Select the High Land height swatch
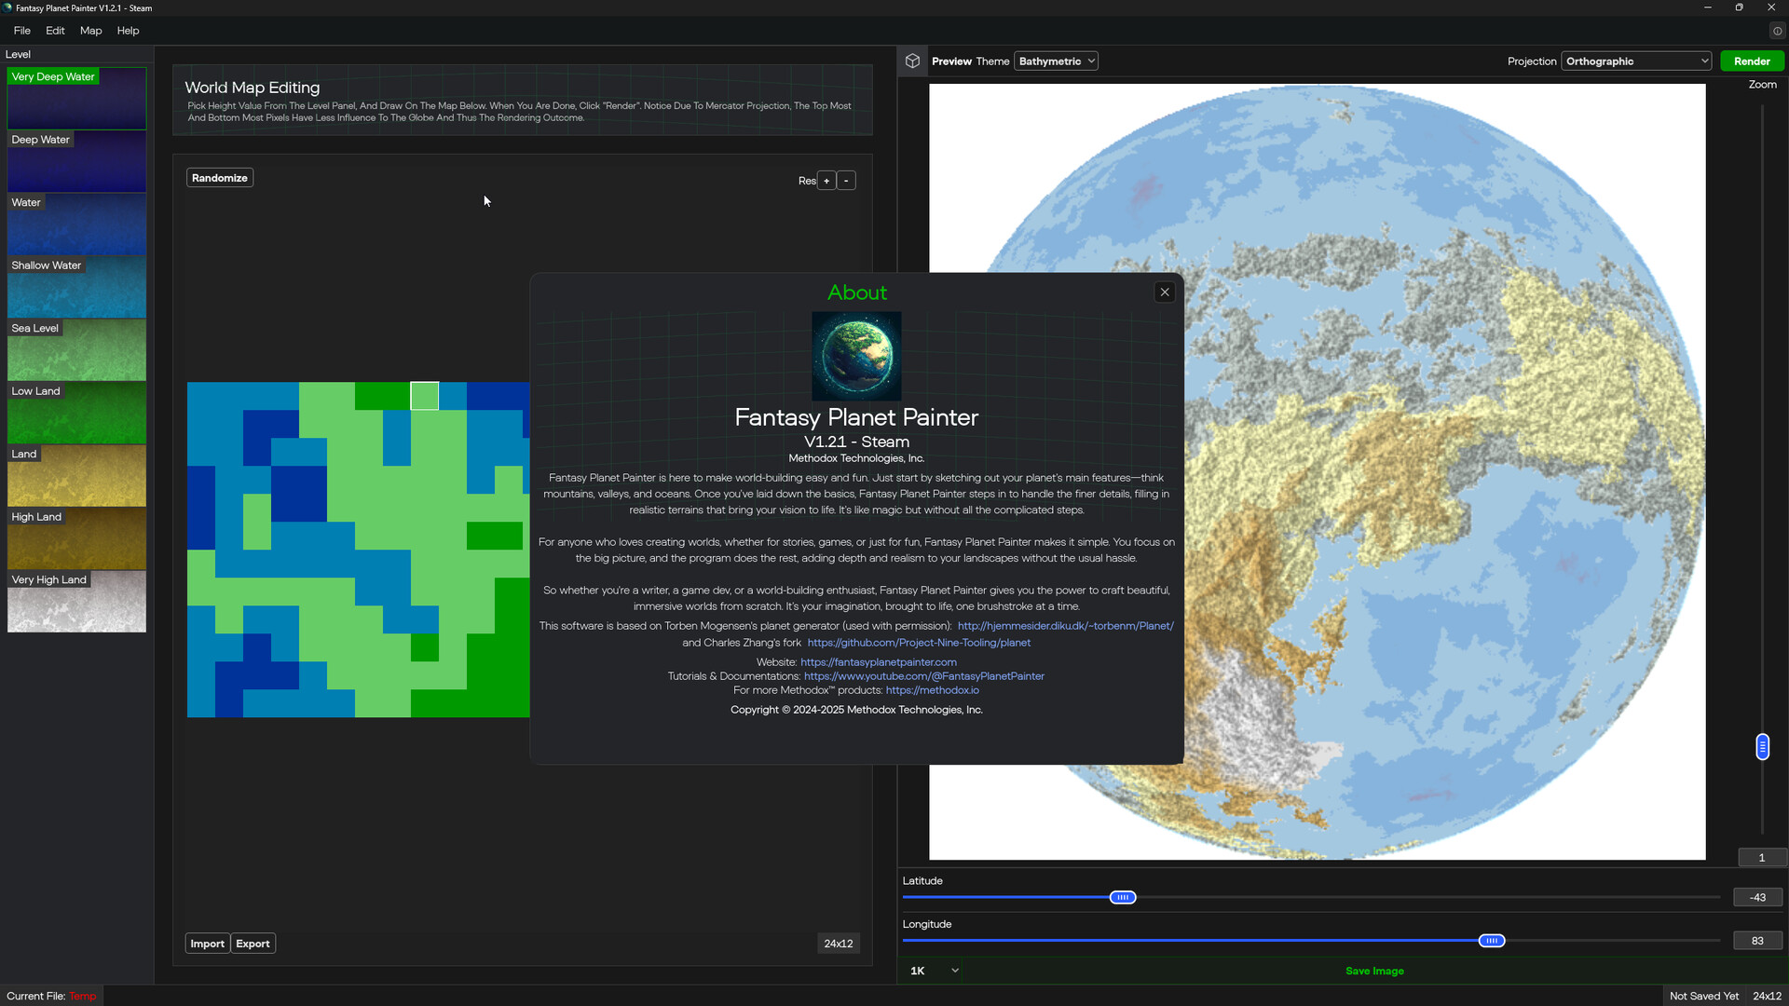Viewport: 1789px width, 1006px height. [x=76, y=538]
